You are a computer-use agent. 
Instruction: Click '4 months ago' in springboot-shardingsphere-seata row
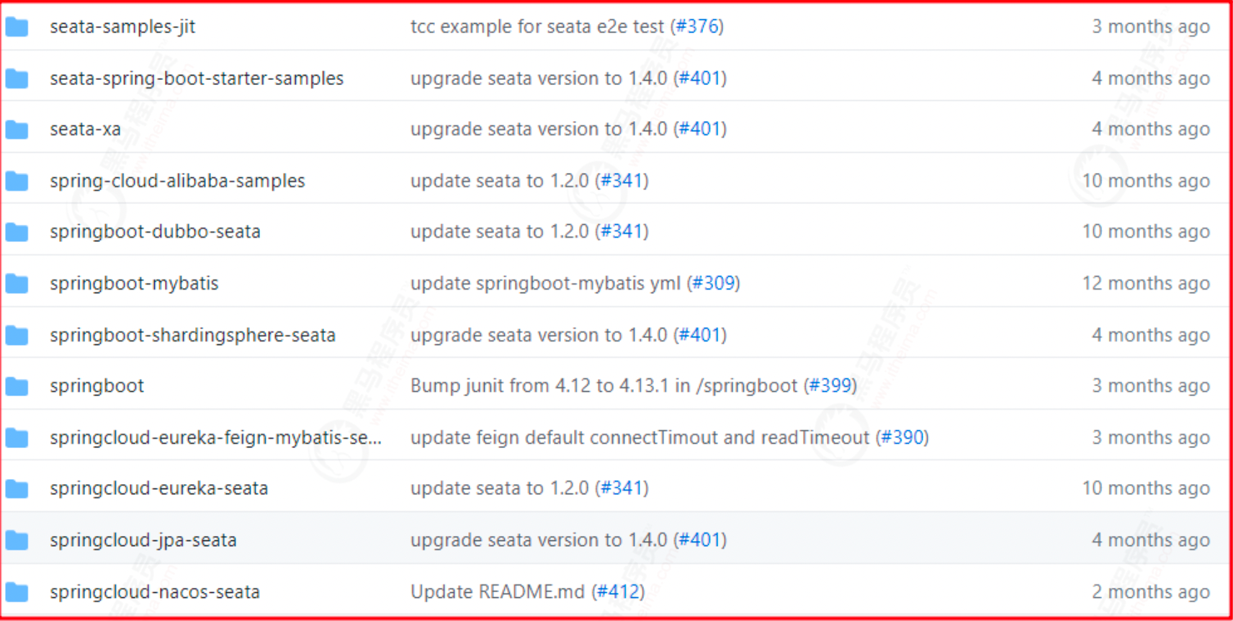[1151, 335]
